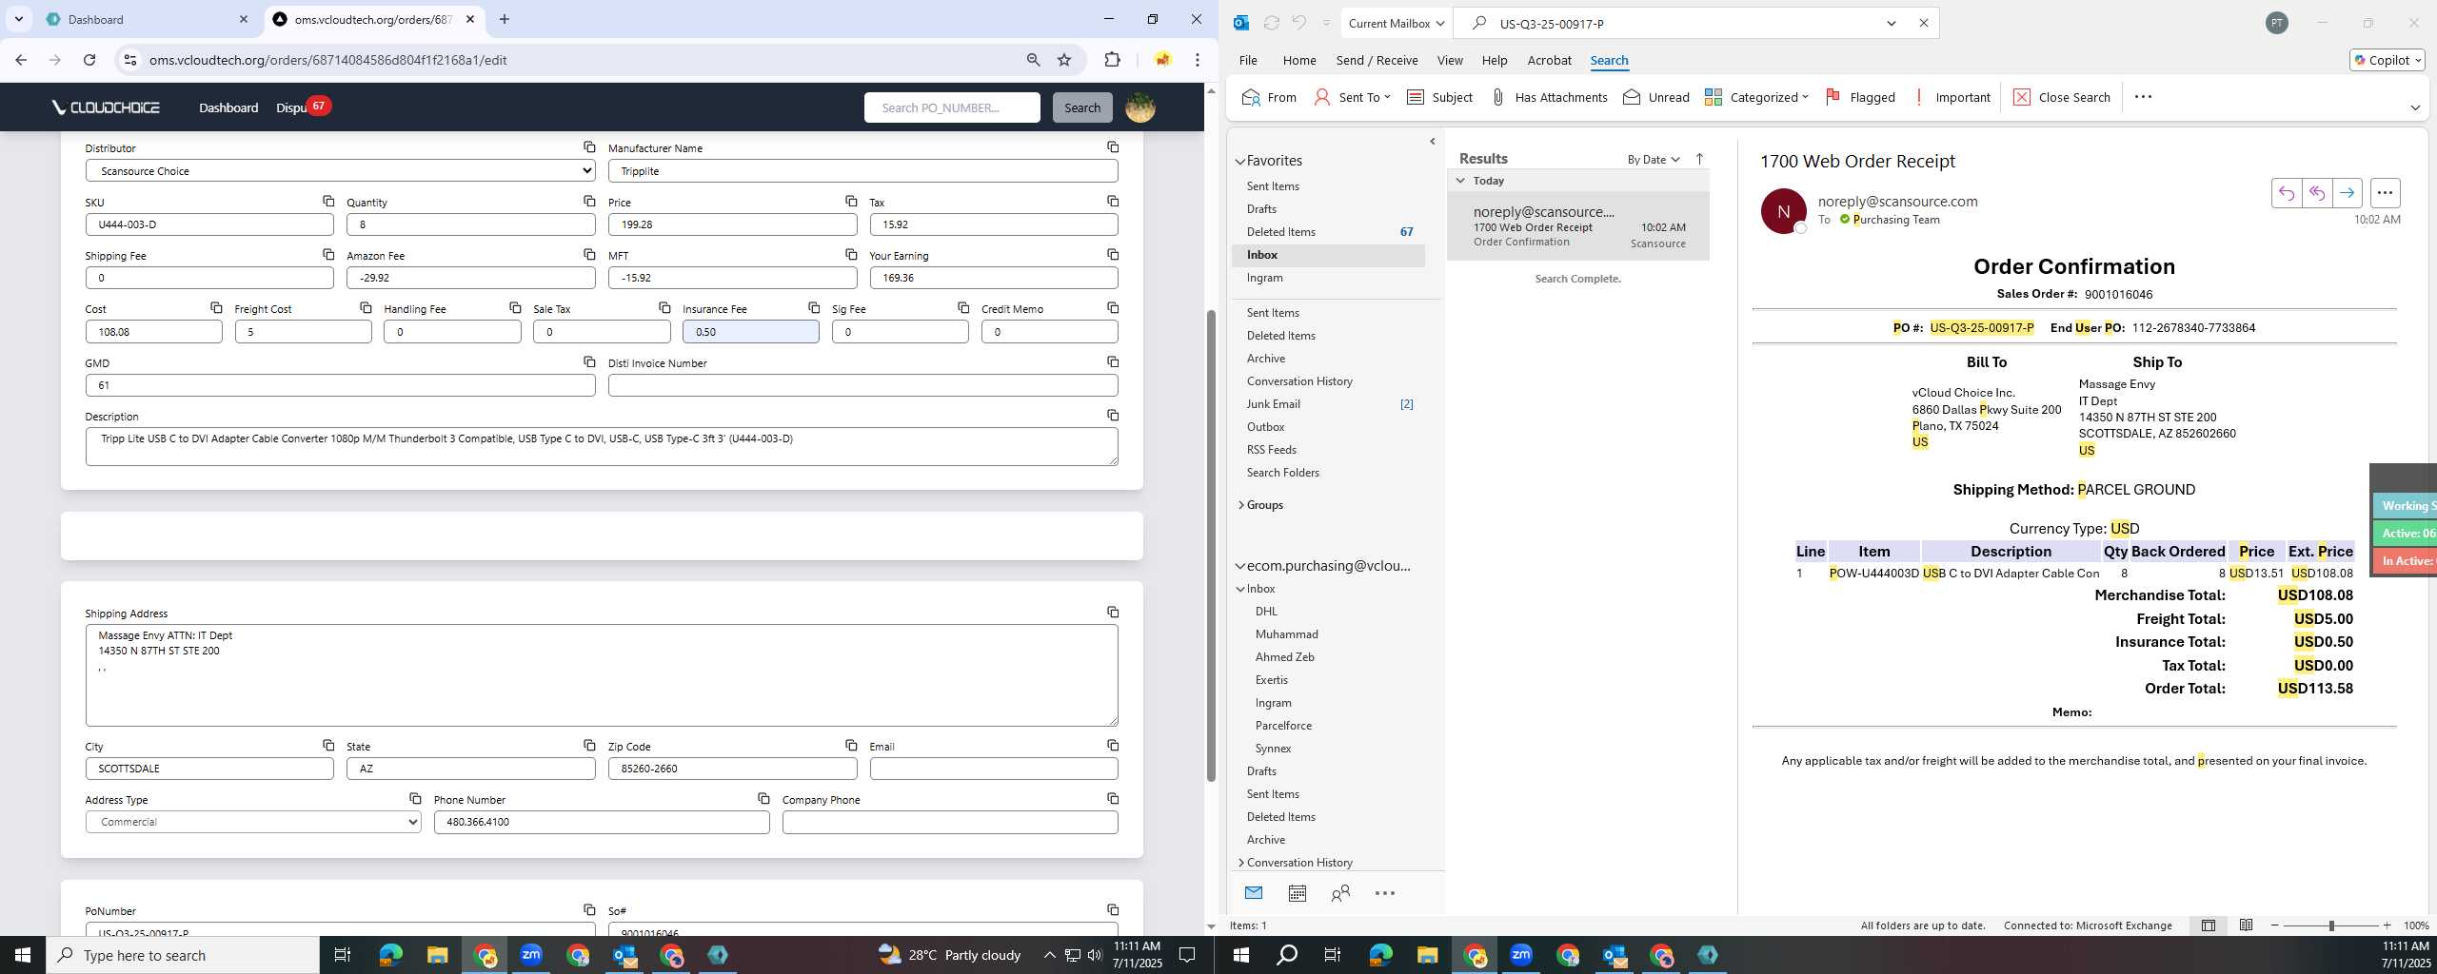The image size is (2437, 974).
Task: Copy the Distributor field value
Action: click(x=589, y=146)
